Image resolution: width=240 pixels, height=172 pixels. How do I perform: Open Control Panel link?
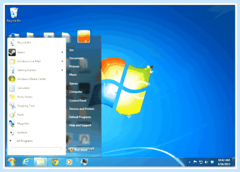pos(78,101)
